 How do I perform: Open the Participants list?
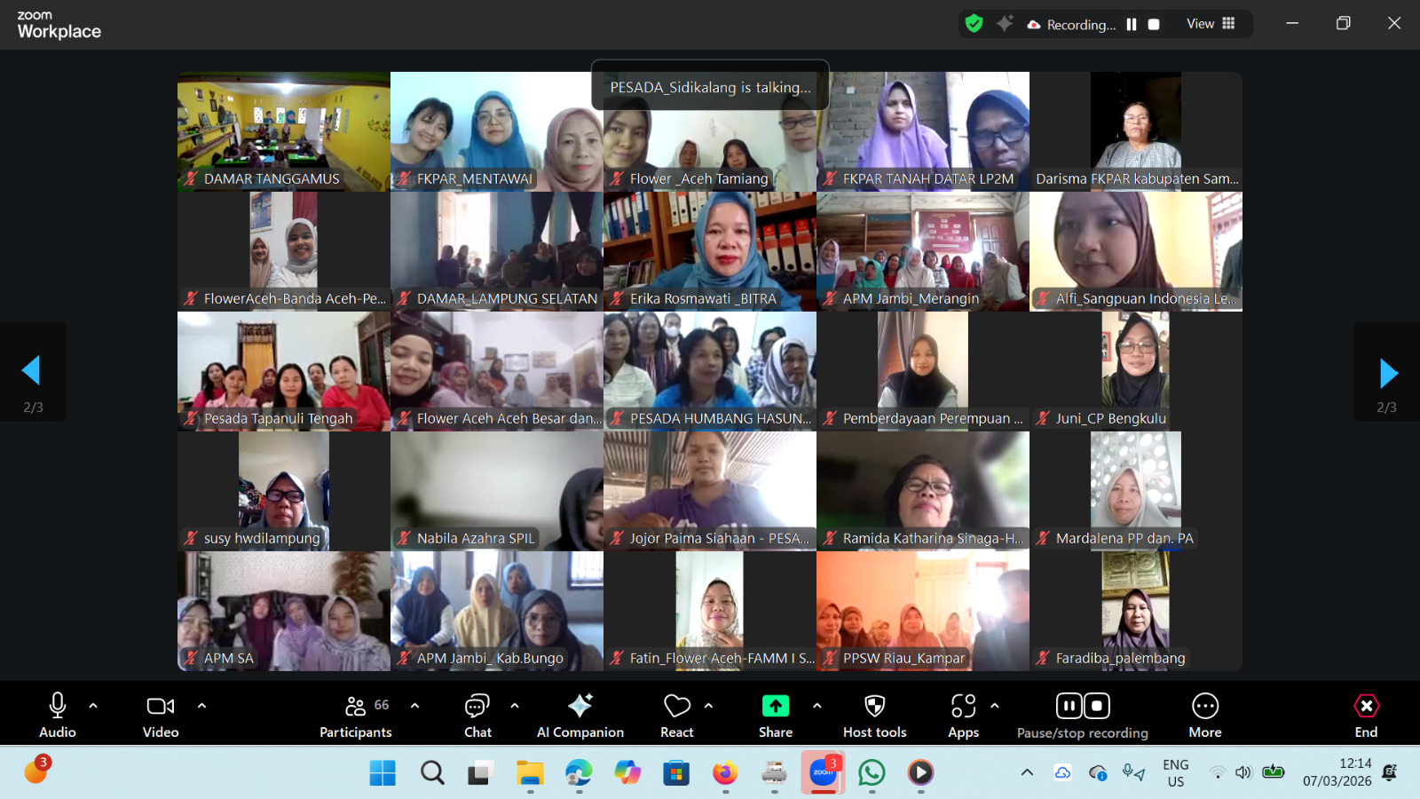pos(356,715)
